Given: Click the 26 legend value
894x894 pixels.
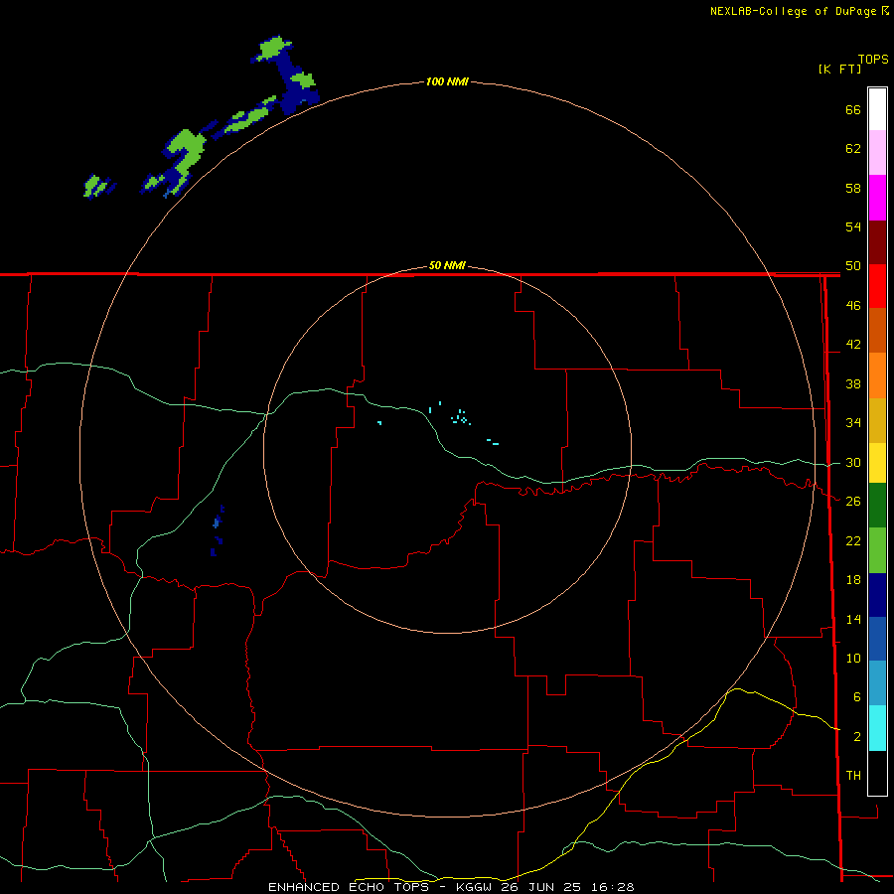Looking at the screenshot, I should (x=853, y=502).
